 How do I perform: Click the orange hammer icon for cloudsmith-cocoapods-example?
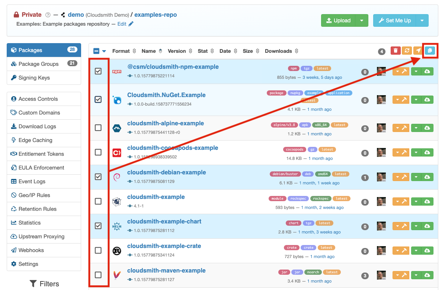pos(404,152)
